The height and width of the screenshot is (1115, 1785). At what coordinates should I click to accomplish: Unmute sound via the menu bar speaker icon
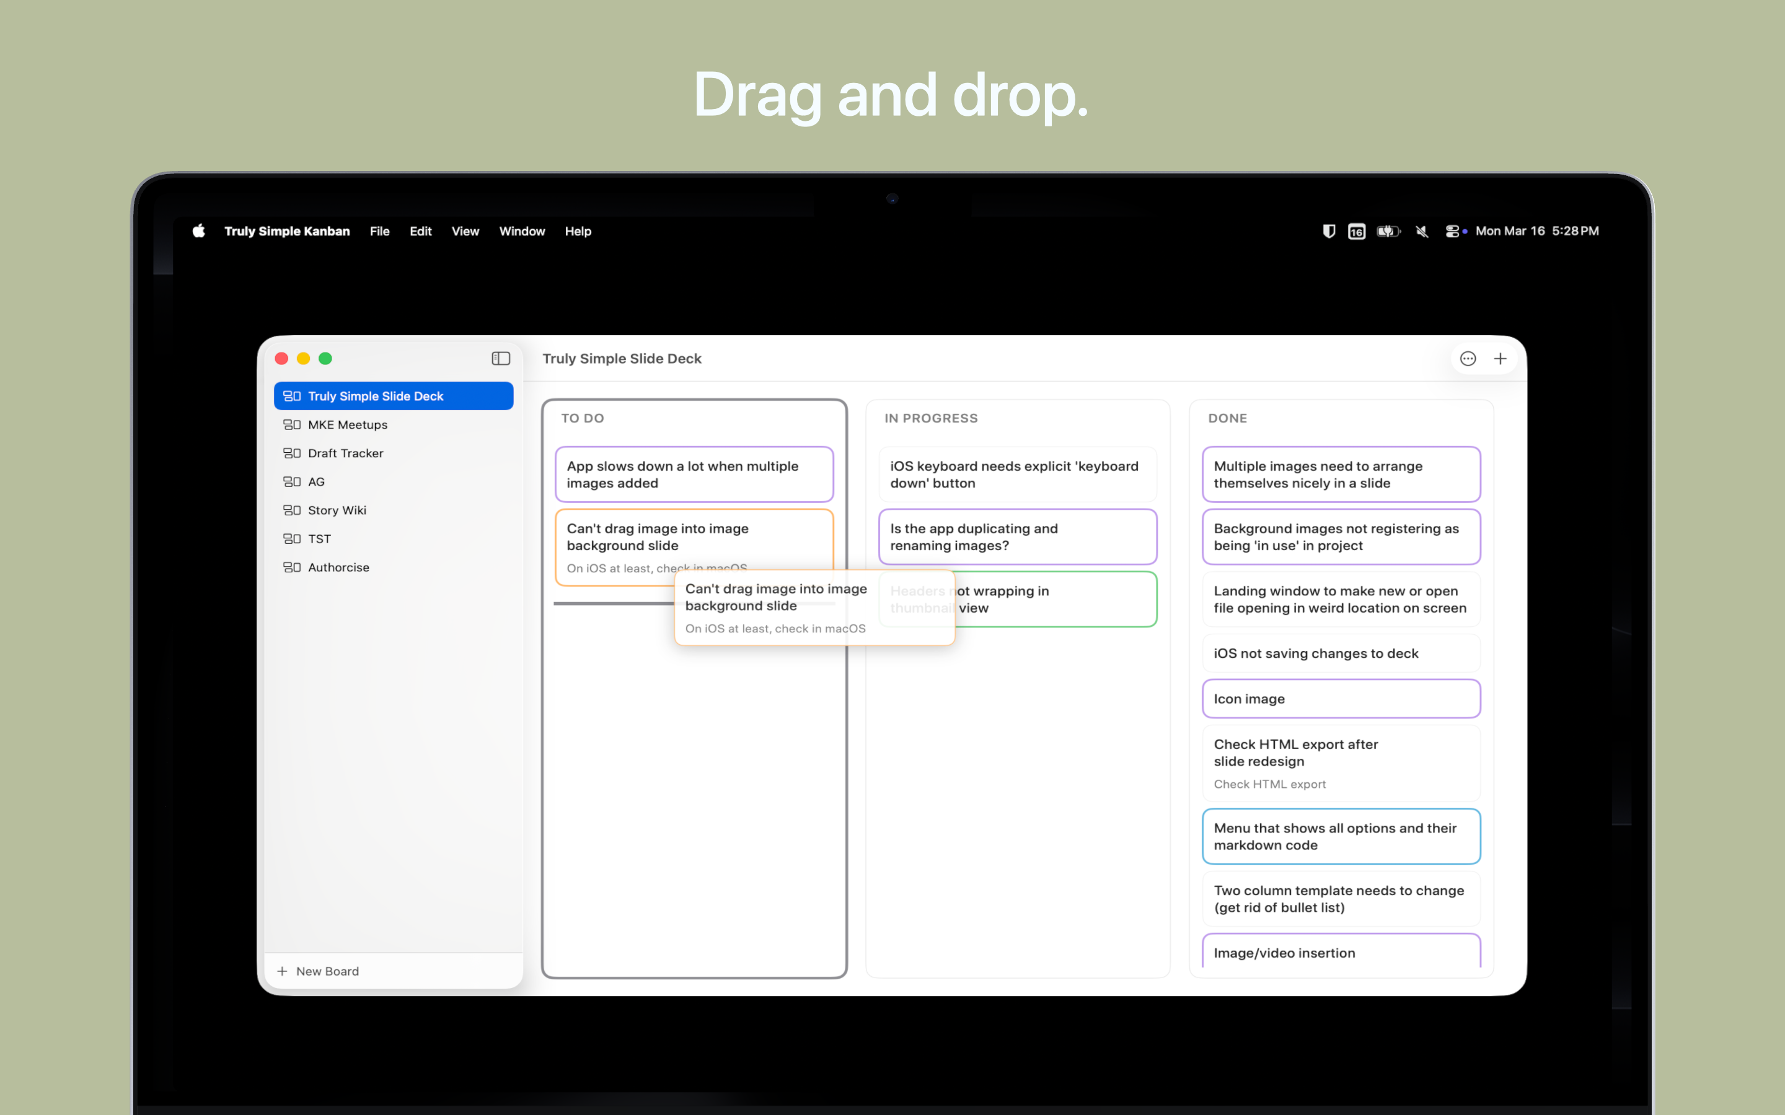coord(1421,231)
